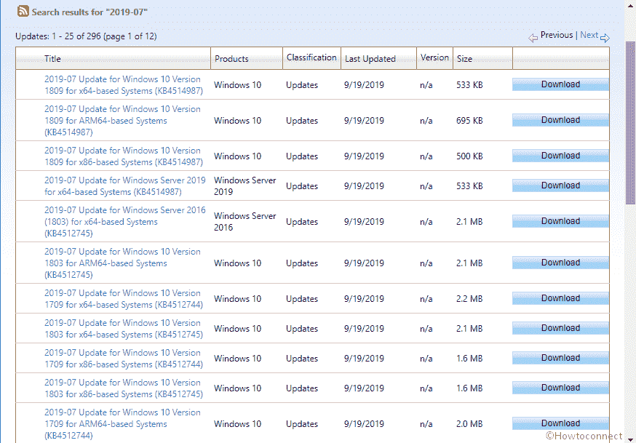Open Windows Server 2019 x64 KB4514987 link
The height and width of the screenshot is (443, 636).
click(125, 185)
